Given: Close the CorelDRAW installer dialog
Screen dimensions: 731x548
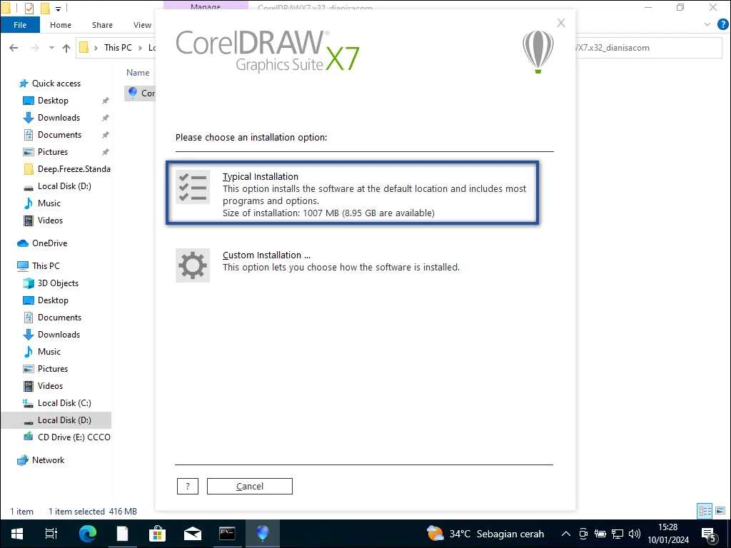Looking at the screenshot, I should (561, 23).
